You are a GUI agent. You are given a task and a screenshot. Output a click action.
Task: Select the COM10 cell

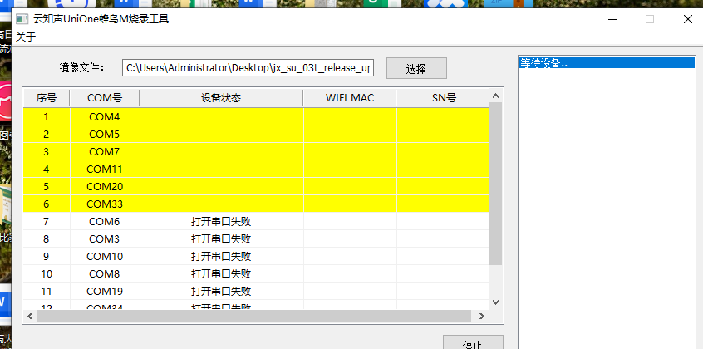click(x=105, y=257)
